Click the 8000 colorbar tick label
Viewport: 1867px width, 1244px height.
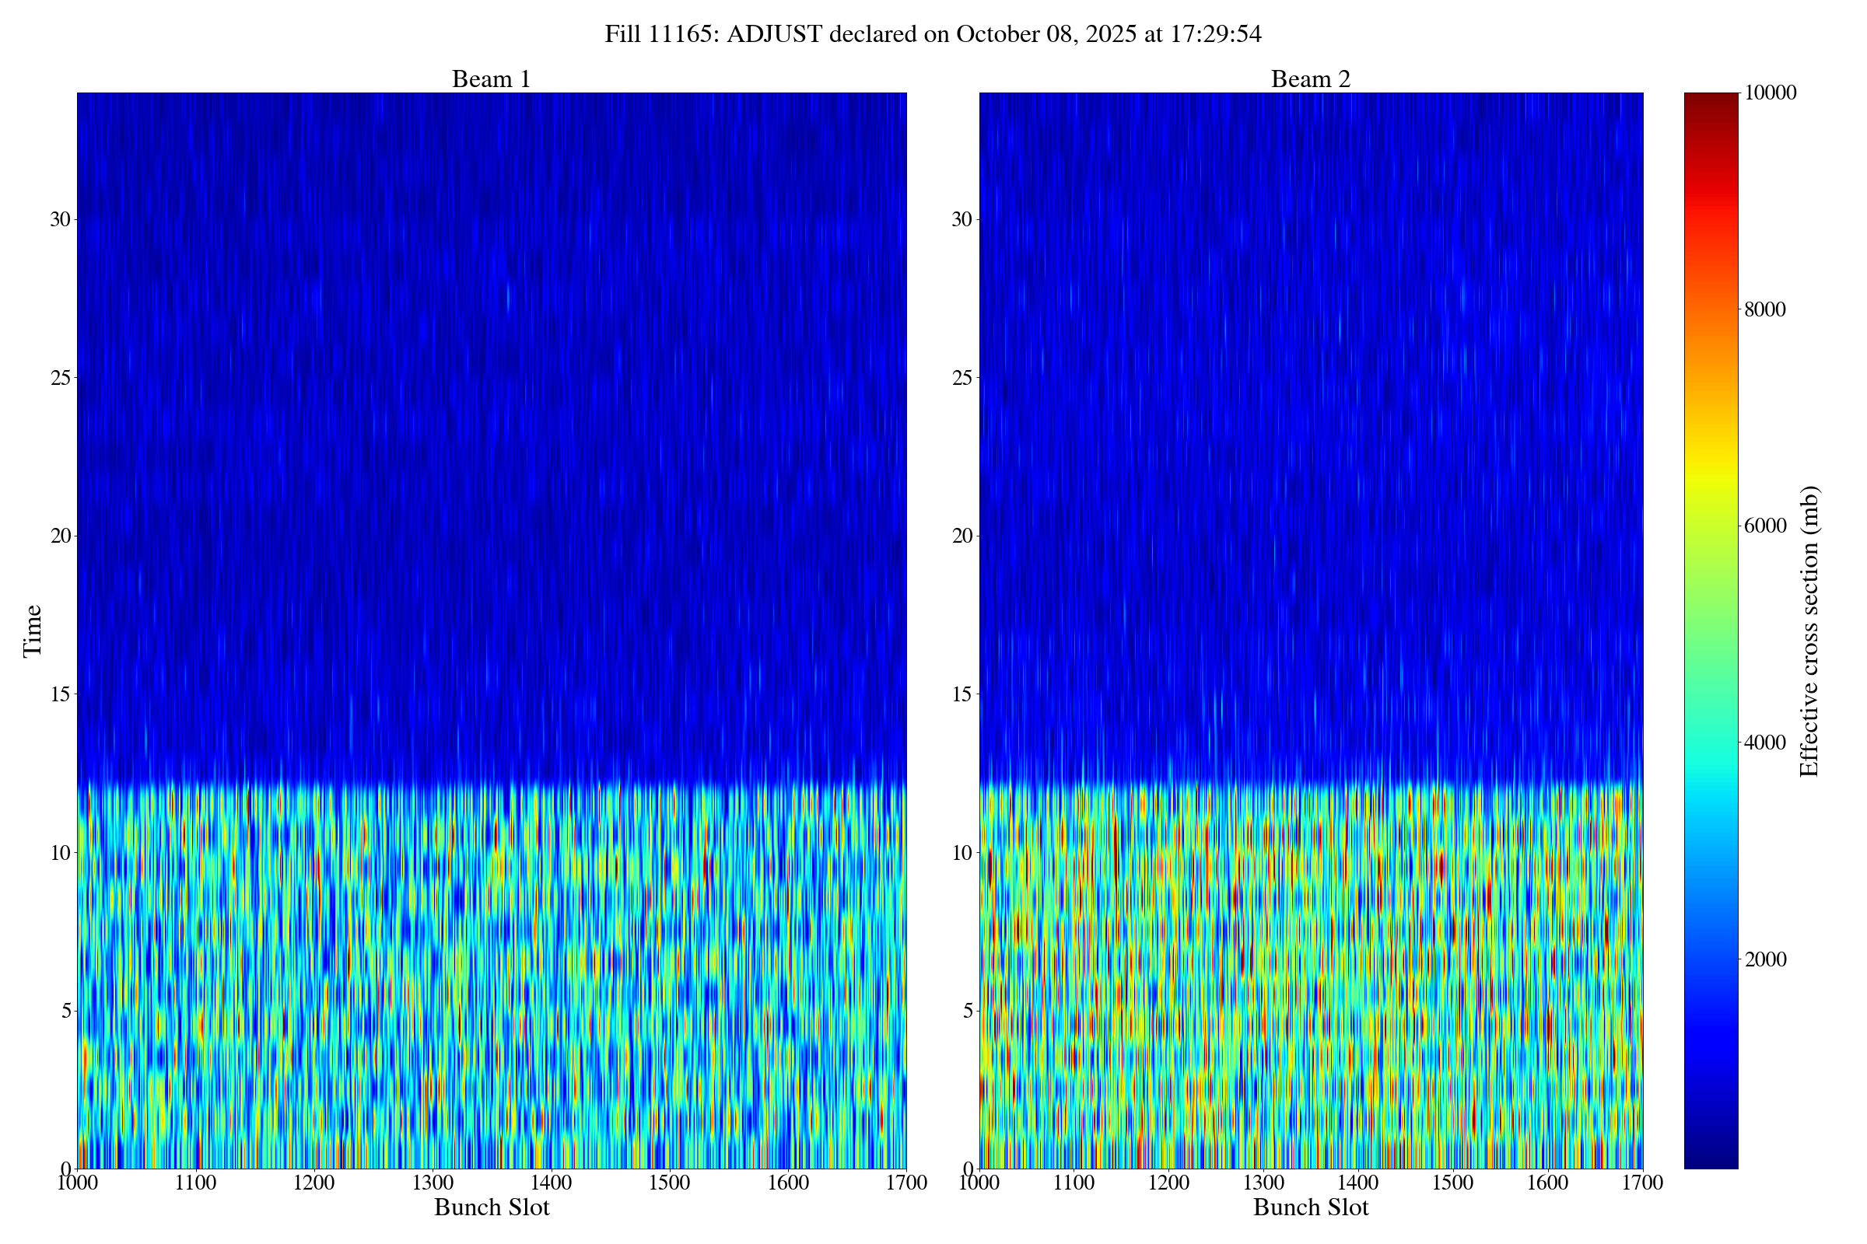coord(1764,309)
